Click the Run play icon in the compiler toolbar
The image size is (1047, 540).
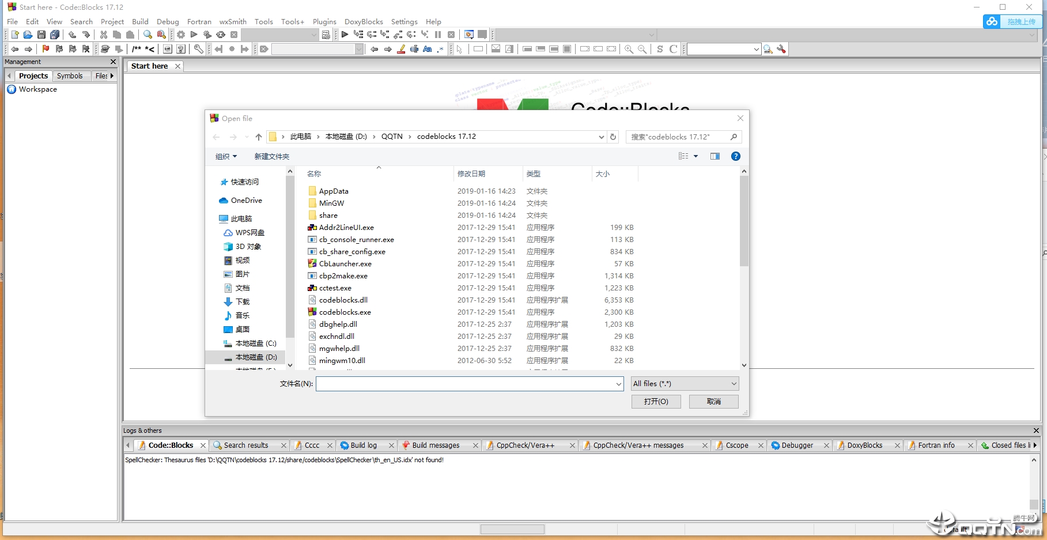194,35
